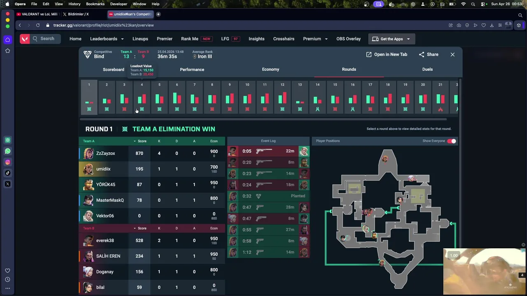Select the Rounds tab

(349, 69)
